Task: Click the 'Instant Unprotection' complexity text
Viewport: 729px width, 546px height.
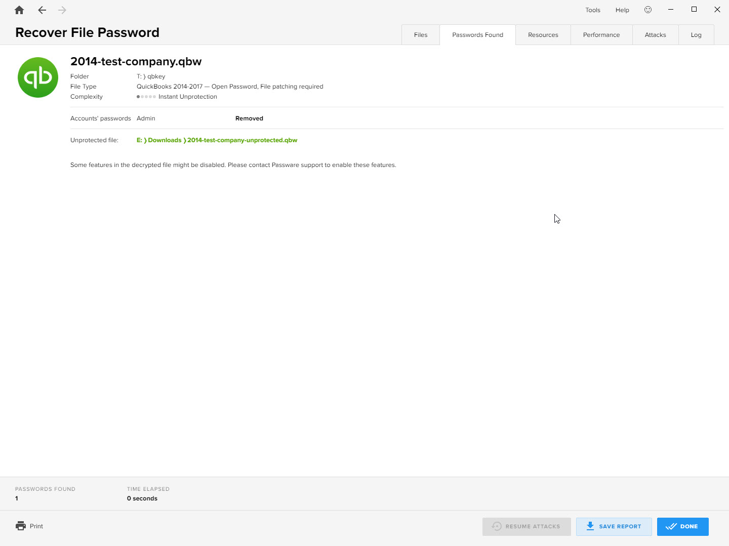Action: click(x=188, y=97)
